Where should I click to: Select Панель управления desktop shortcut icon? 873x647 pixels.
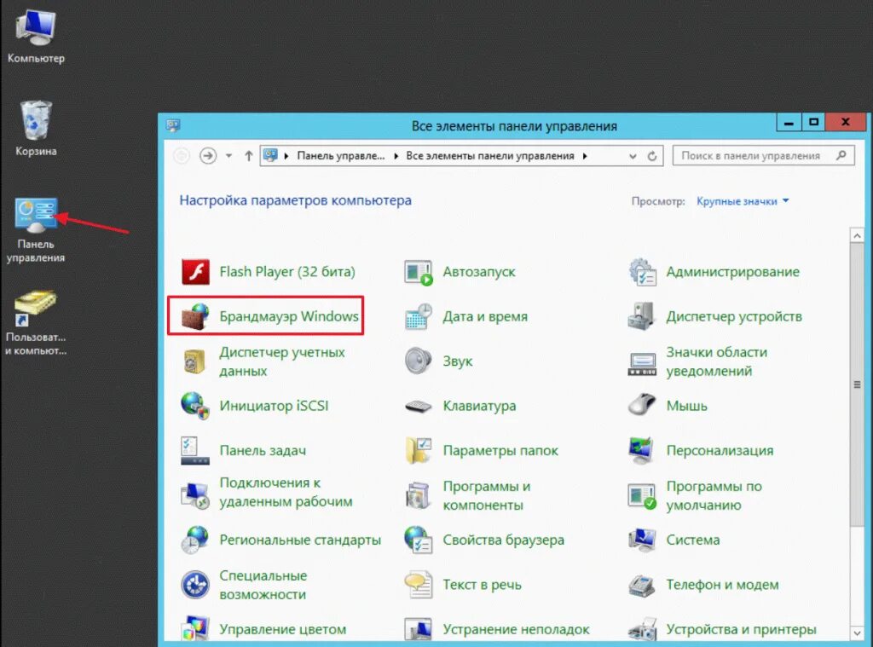36,214
